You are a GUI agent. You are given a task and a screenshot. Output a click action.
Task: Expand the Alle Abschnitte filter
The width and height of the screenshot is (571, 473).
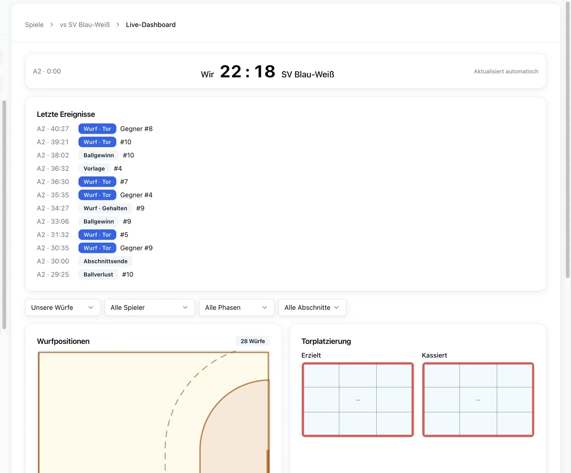pos(312,307)
